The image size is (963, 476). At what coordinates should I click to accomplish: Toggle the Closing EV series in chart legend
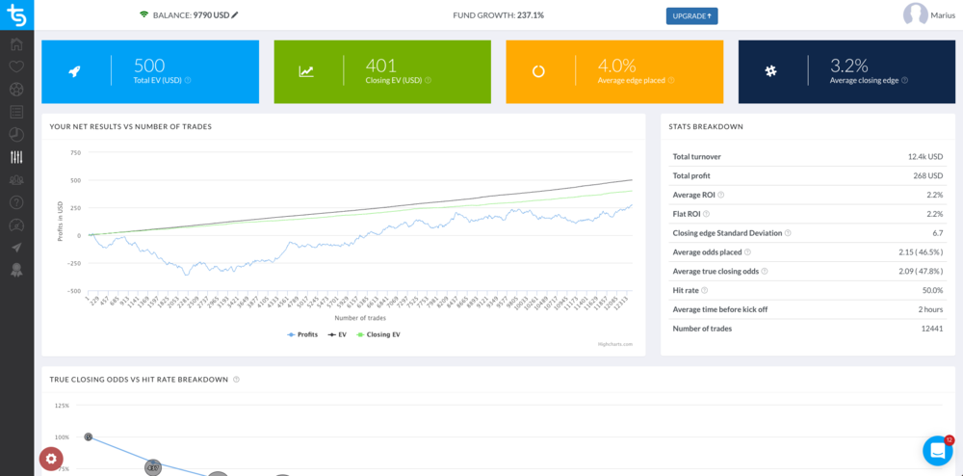pos(377,334)
